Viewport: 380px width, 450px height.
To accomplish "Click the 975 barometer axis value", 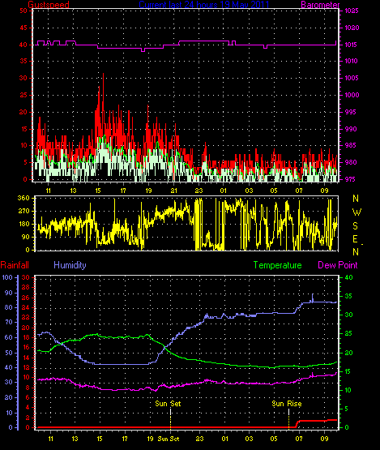I will (351, 179).
